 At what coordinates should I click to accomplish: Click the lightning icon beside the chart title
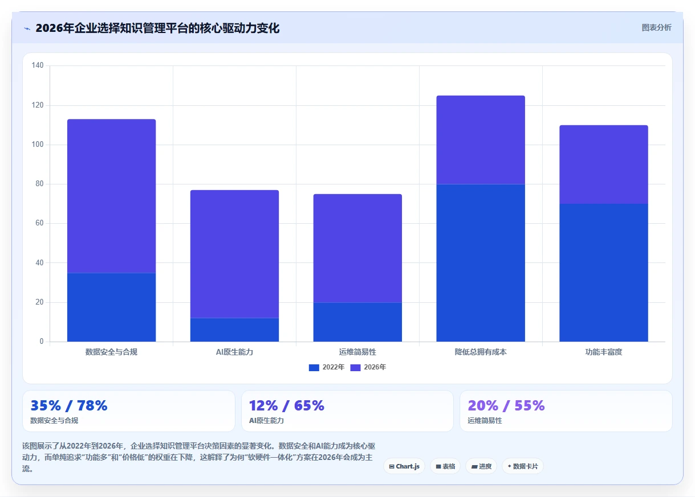tap(27, 28)
